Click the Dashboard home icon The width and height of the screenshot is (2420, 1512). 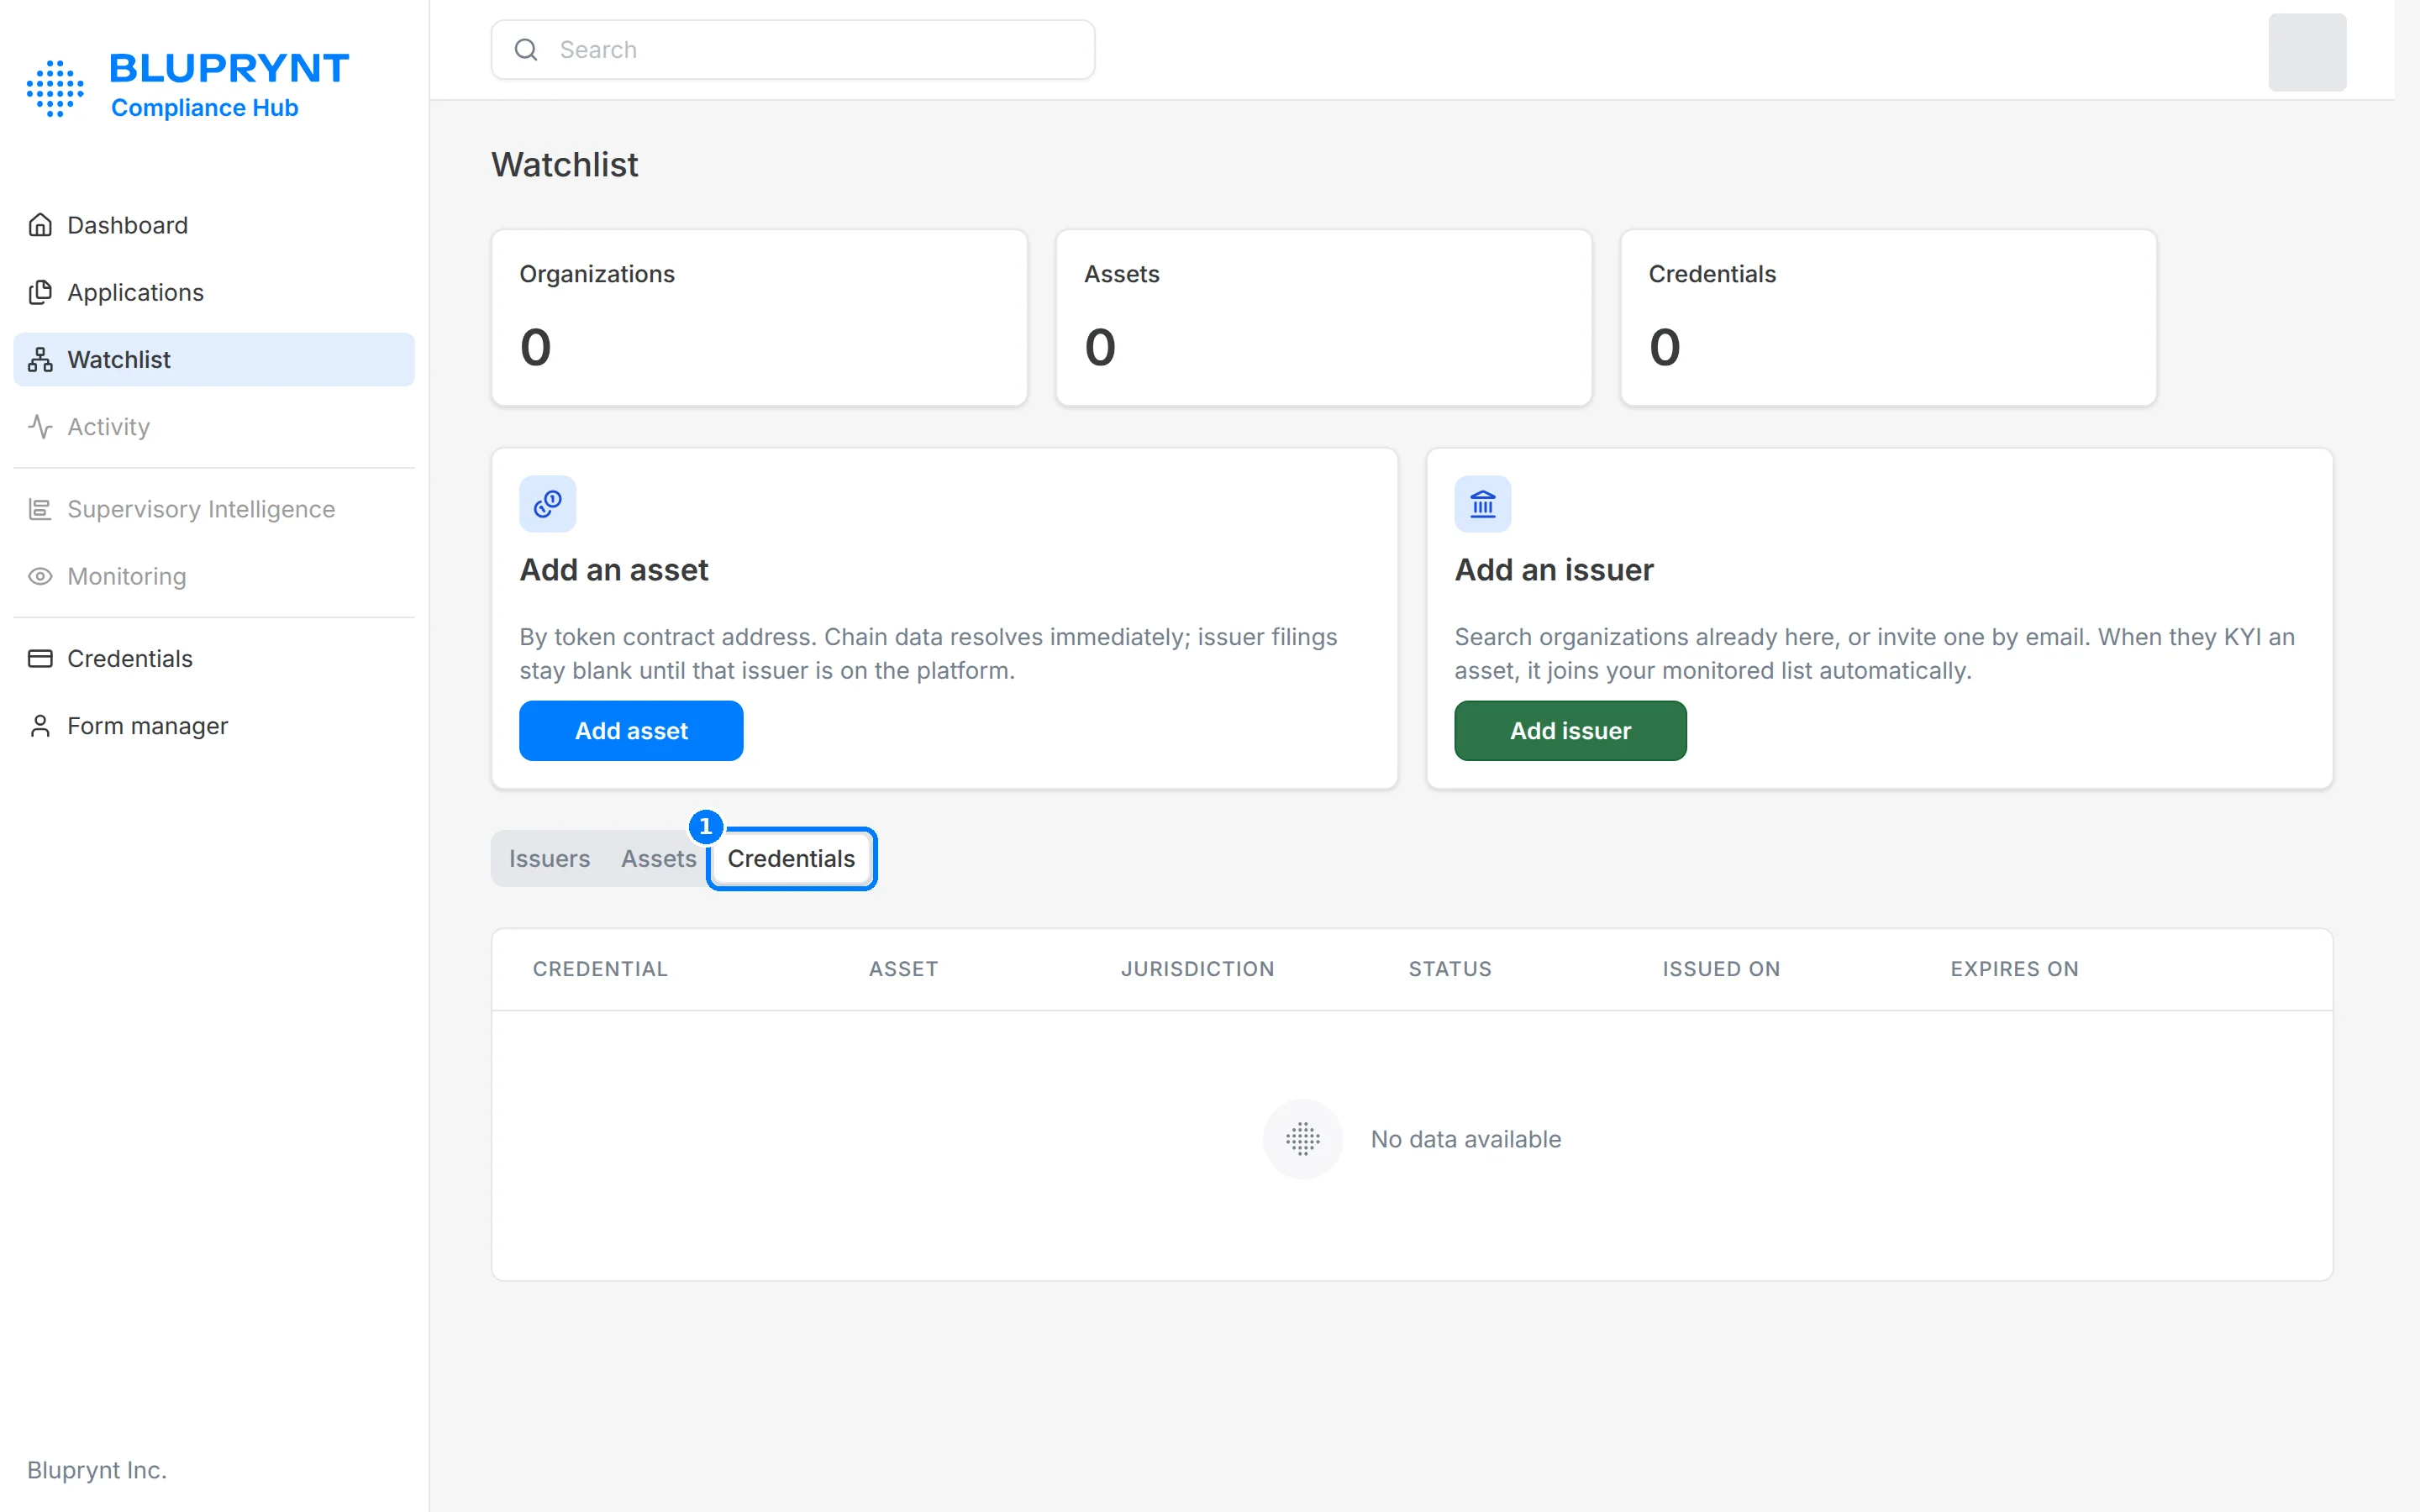point(40,225)
